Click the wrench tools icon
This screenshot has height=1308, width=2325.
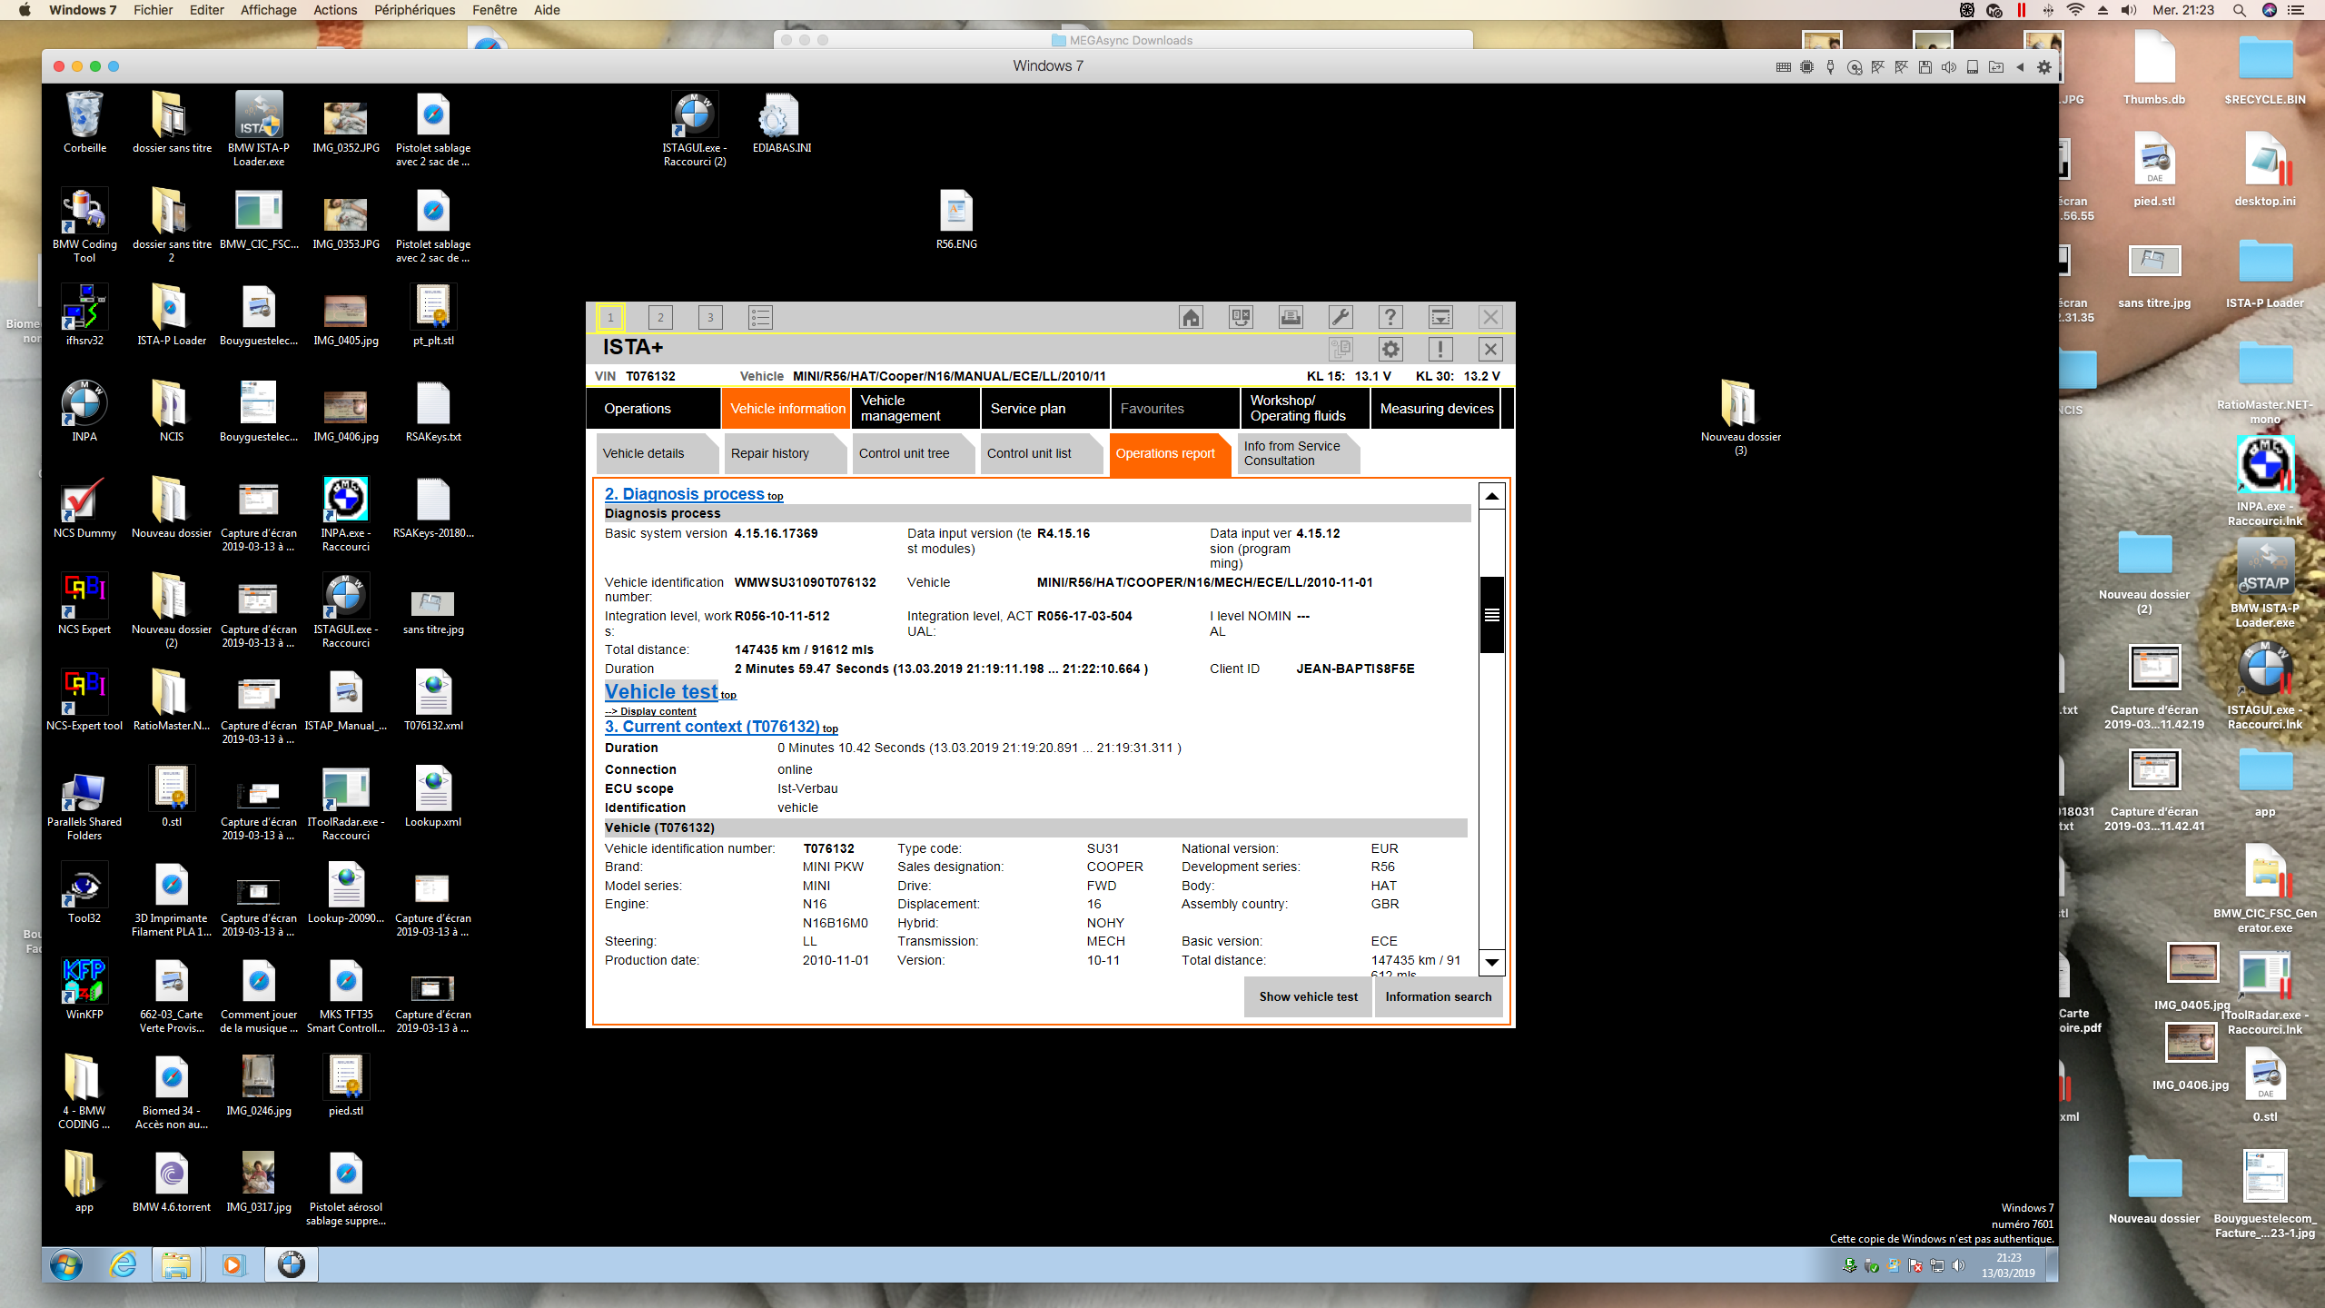[1341, 317]
